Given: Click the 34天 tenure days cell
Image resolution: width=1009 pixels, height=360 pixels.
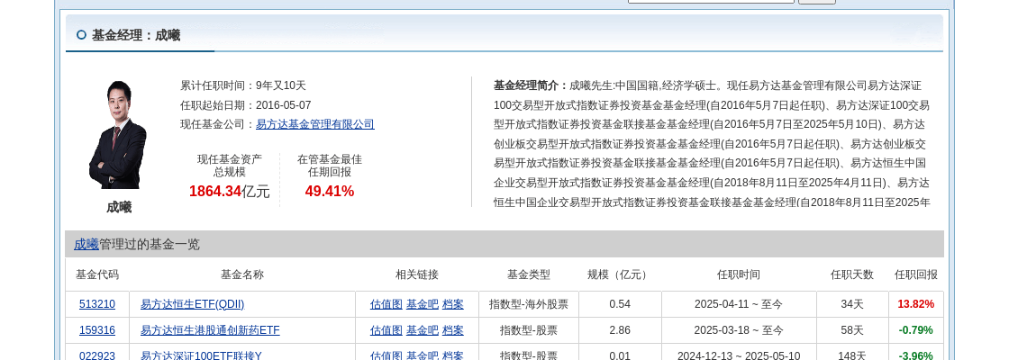Looking at the screenshot, I should pos(852,304).
